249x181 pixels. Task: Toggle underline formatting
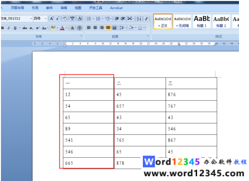click(x=15, y=28)
